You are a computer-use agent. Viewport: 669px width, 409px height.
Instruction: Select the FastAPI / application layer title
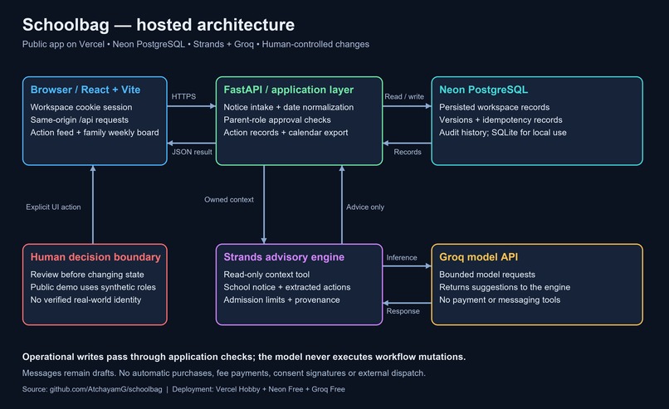tap(288, 90)
